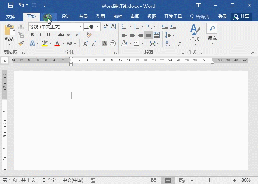Click the enclosed character 字 icon
The height and width of the screenshot is (184, 258).
[x=113, y=43]
